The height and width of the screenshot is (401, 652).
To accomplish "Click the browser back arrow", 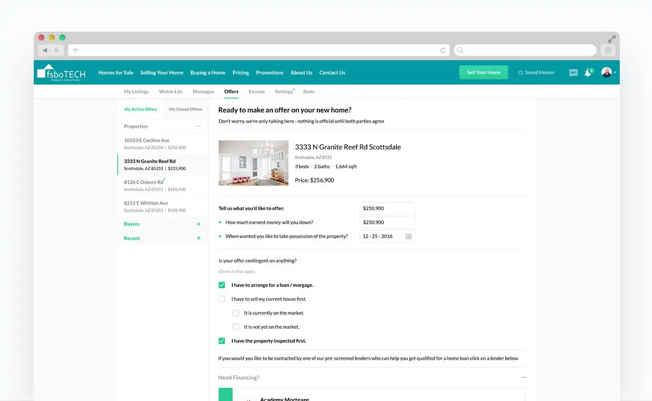I will 45,50.
